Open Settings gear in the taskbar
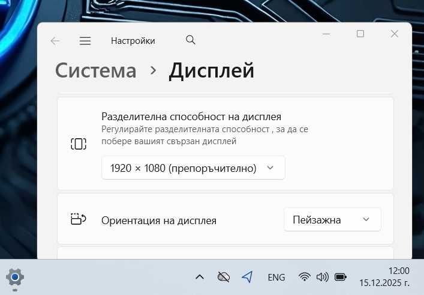This screenshot has height=295, width=424. click(x=15, y=277)
